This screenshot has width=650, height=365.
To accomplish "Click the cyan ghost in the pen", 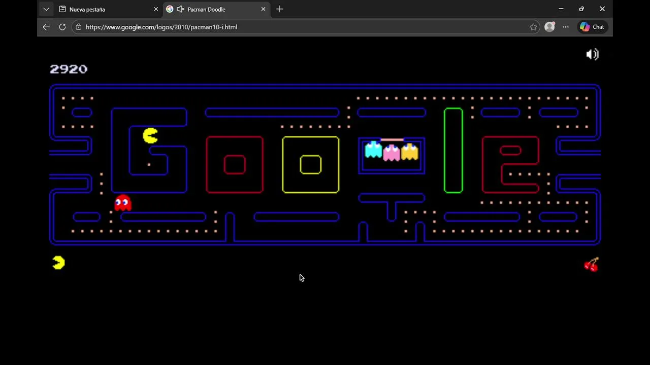I will (373, 150).
